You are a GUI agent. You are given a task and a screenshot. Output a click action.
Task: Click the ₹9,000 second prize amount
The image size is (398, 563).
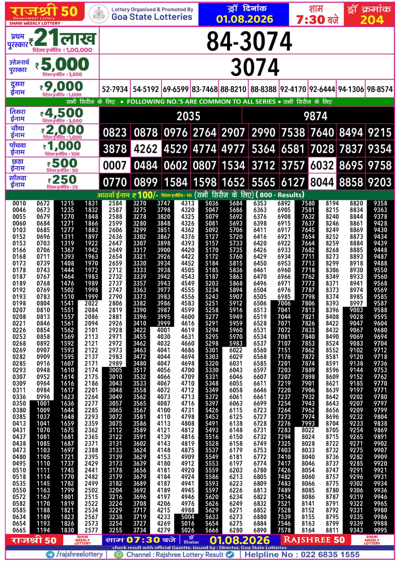pyautogui.click(x=61, y=86)
